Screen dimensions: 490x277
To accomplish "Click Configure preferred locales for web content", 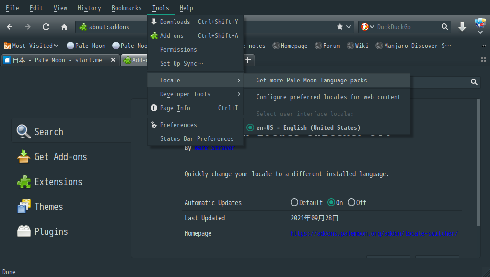I will (327, 97).
